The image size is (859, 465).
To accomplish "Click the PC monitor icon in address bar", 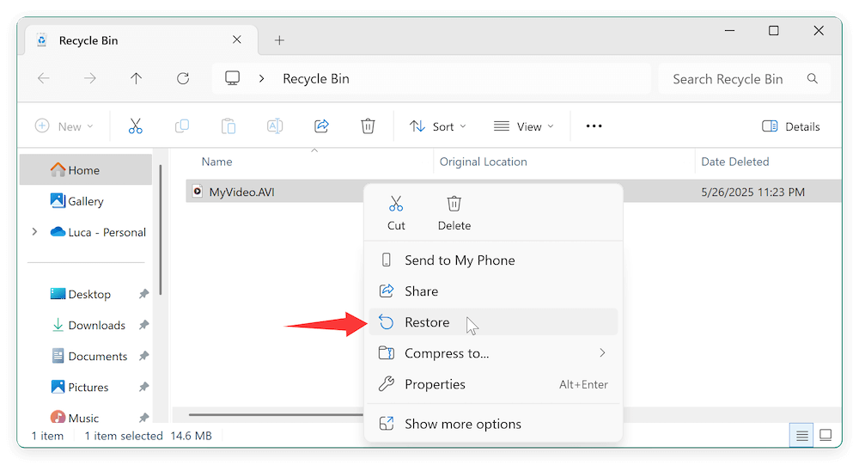I will point(232,78).
